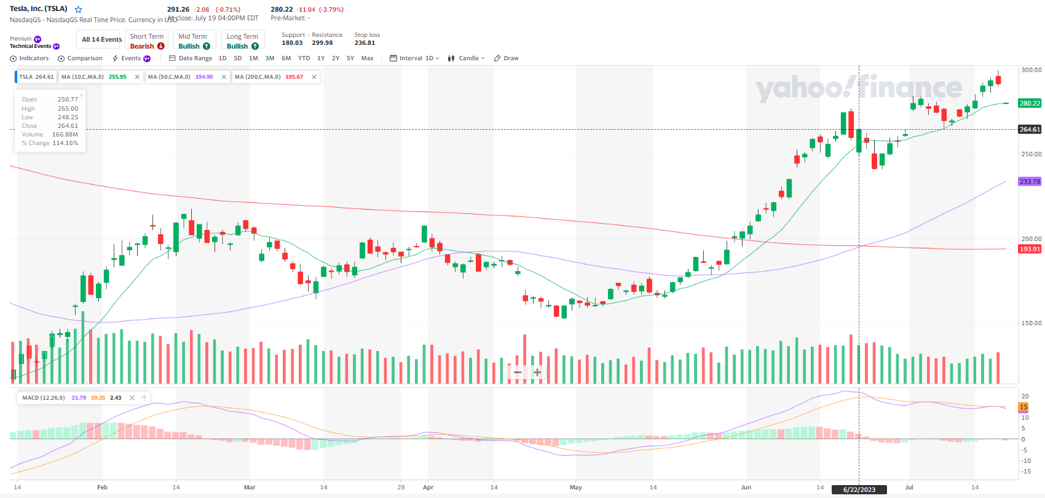This screenshot has width=1045, height=498.
Task: Open the Mid Term Bullish outlook
Action: tap(194, 41)
